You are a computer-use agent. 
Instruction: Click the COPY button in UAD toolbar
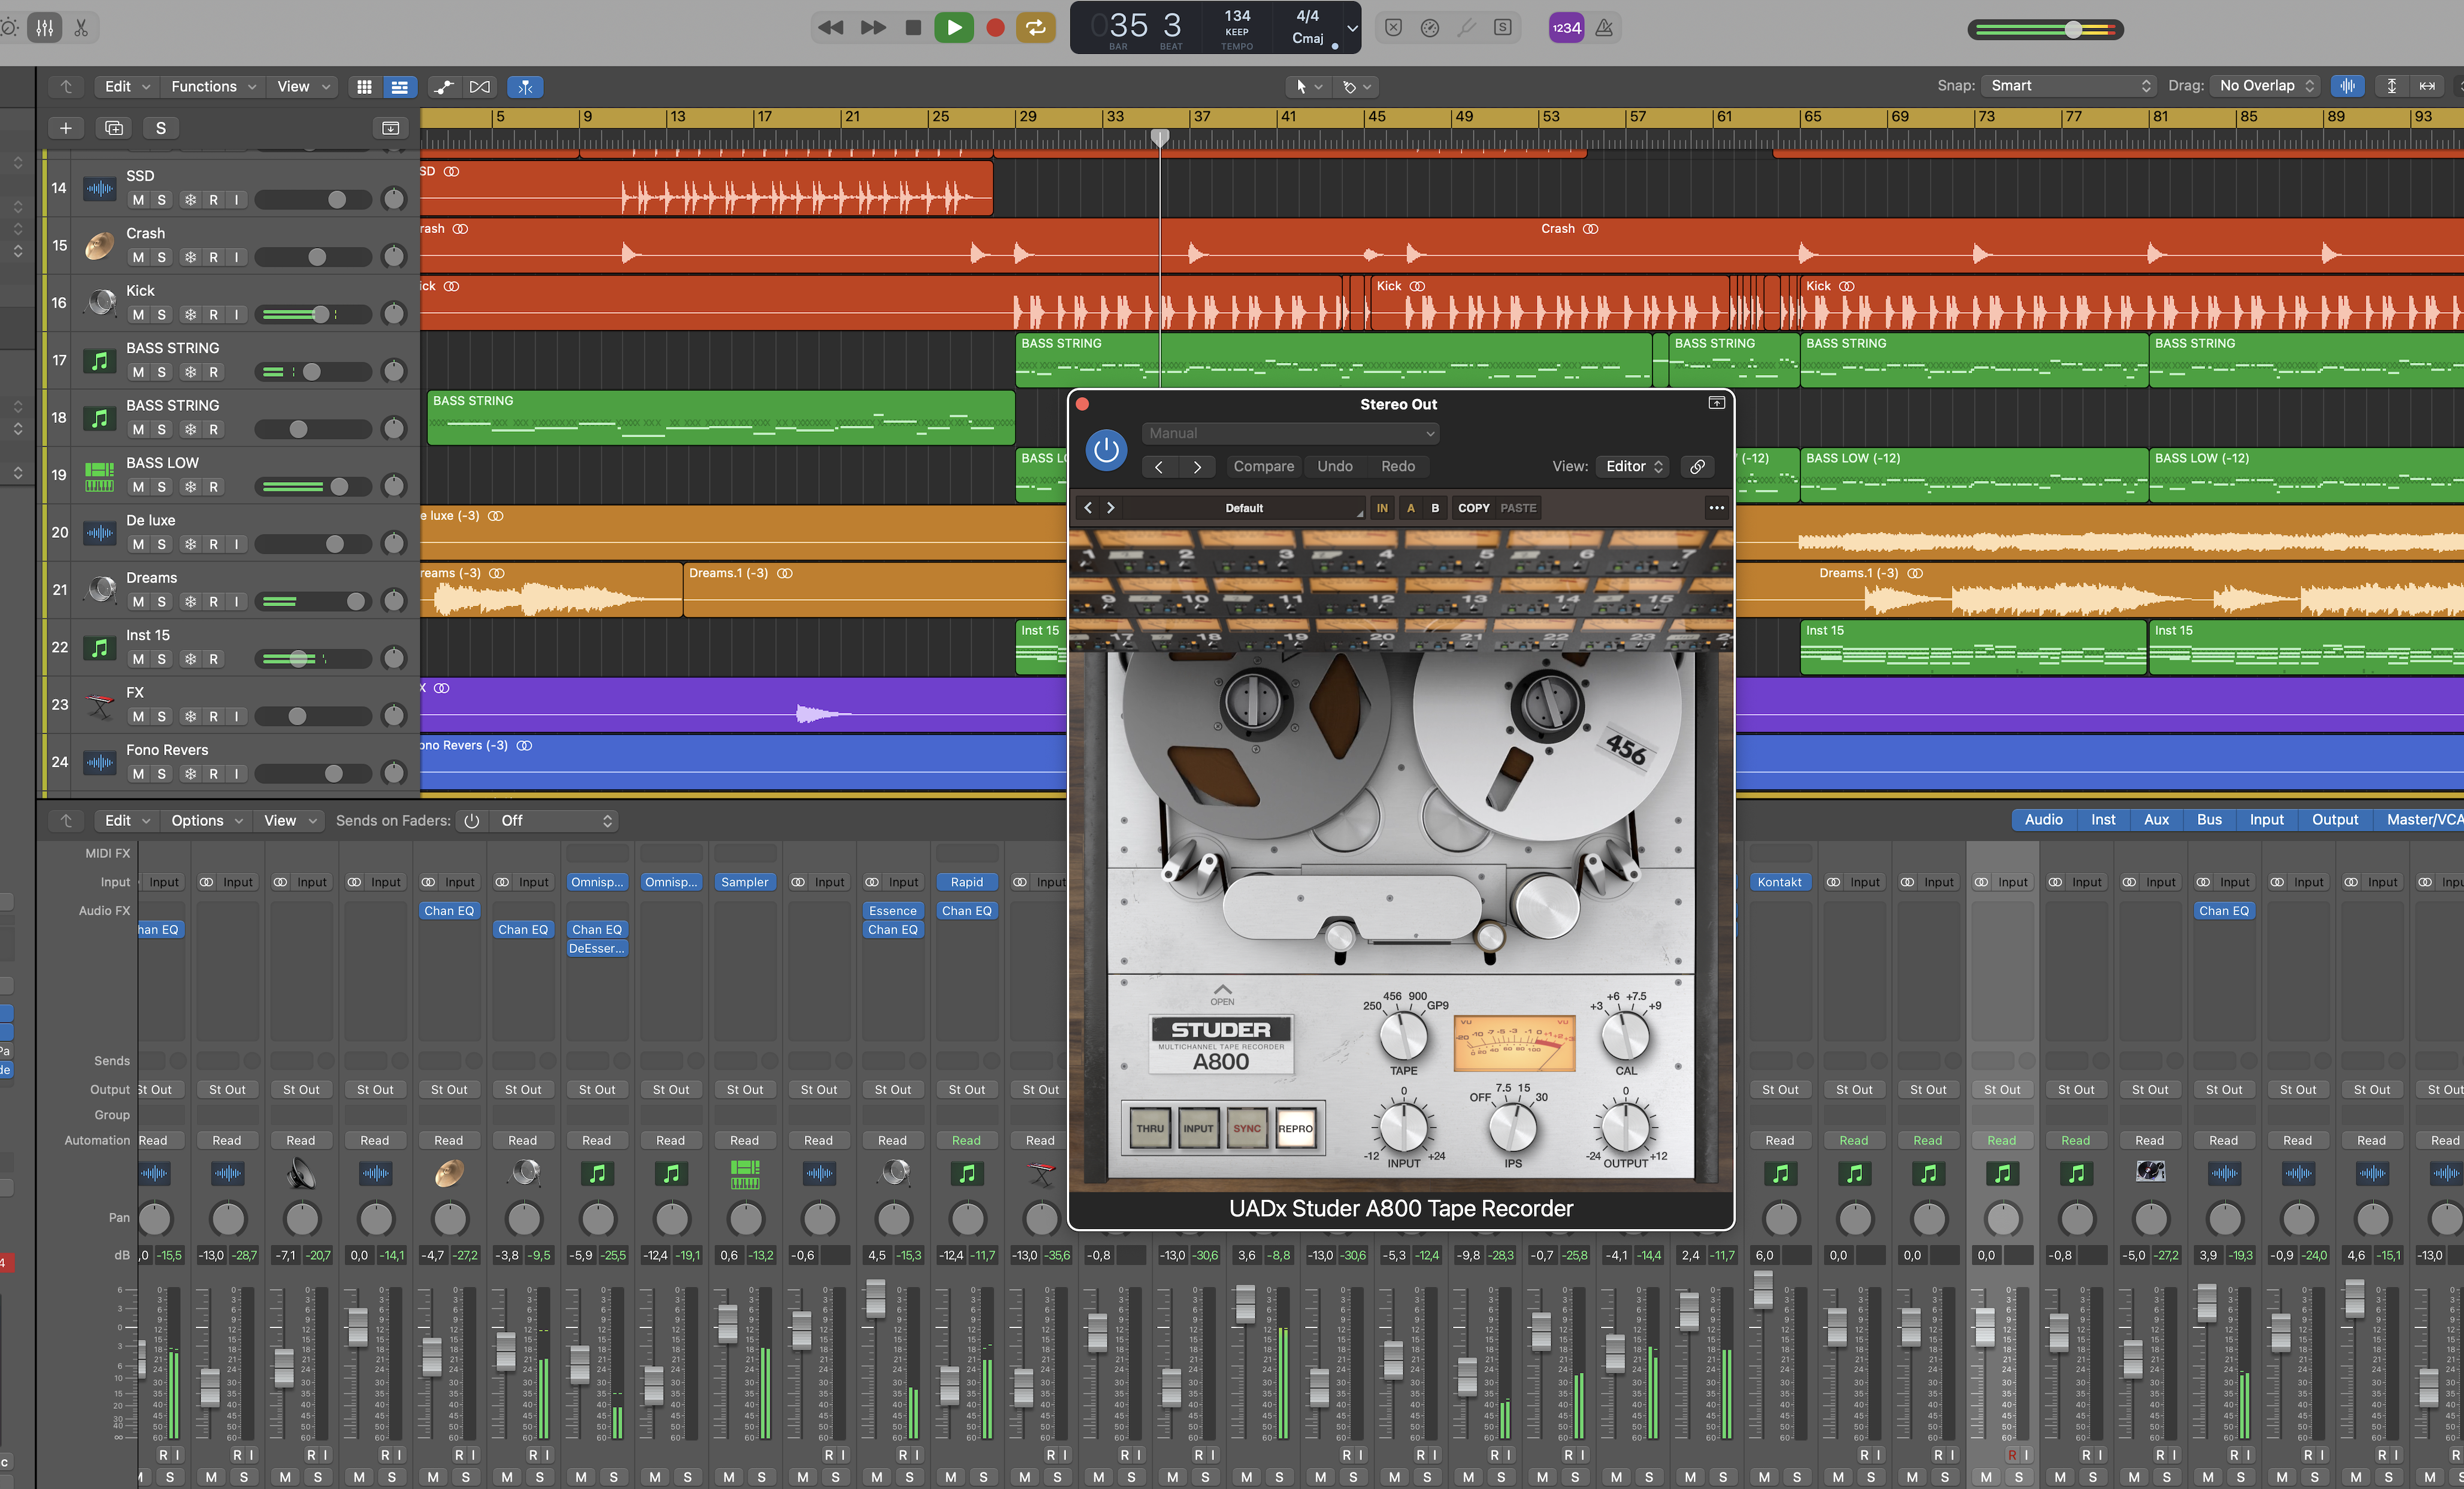point(1473,508)
